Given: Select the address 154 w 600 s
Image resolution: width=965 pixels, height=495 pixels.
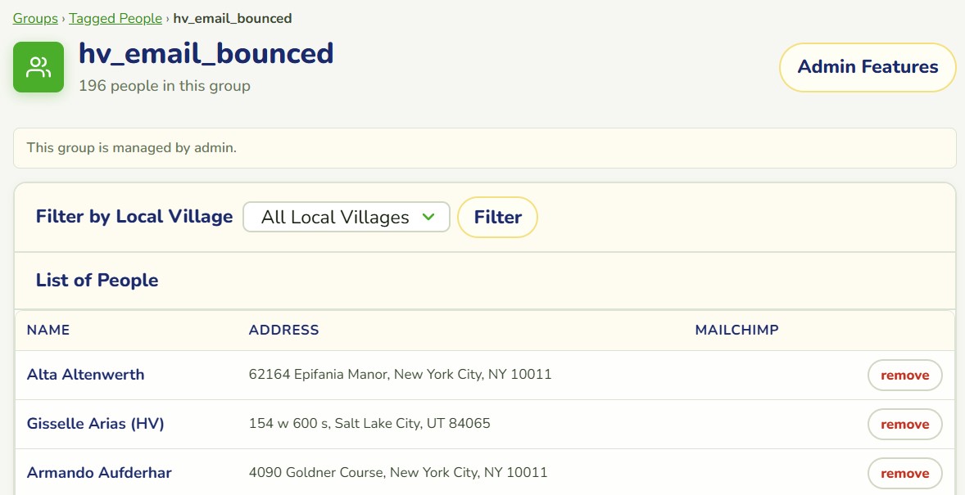Looking at the screenshot, I should coord(369,424).
